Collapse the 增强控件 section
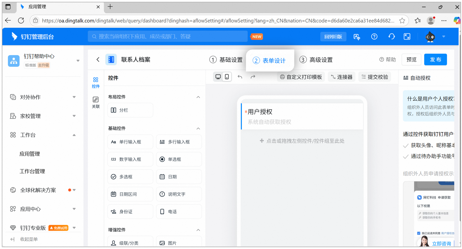The image size is (462, 249). click(x=198, y=230)
